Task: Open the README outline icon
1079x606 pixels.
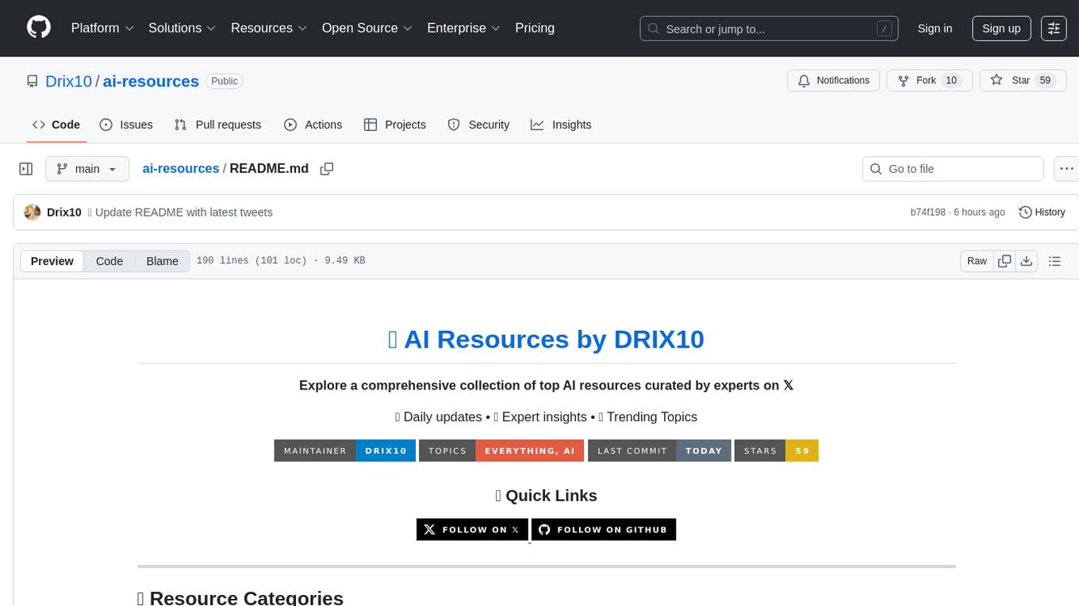Action: [1054, 261]
